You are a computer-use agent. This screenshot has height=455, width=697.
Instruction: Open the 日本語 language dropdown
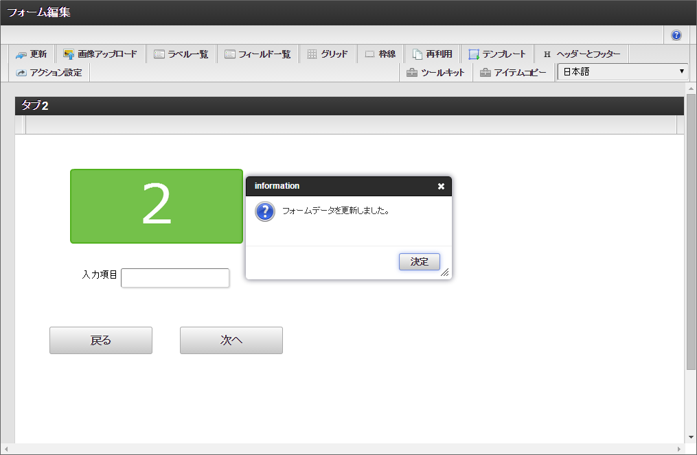[x=623, y=71]
